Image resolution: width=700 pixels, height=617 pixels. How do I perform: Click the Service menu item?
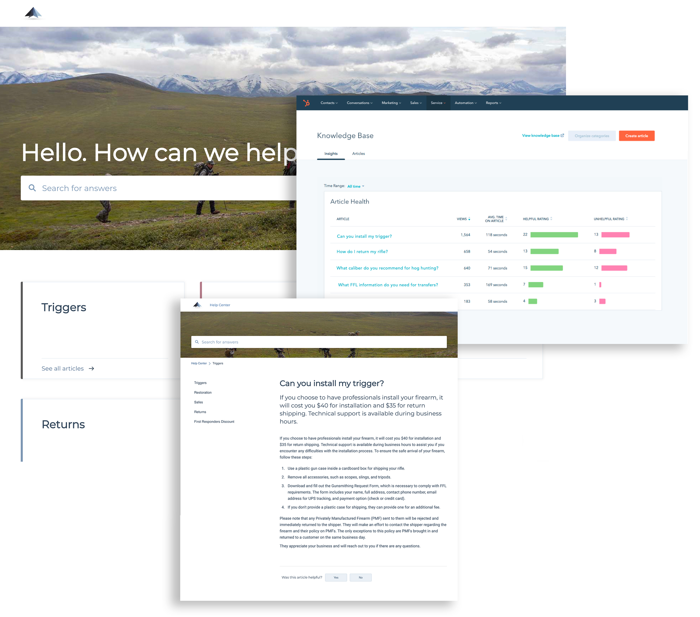coord(436,102)
